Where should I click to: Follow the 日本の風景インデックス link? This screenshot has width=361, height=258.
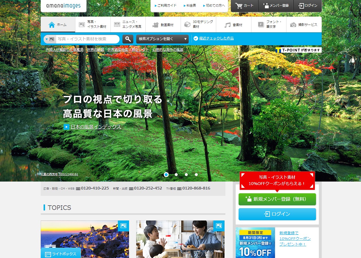[96, 127]
